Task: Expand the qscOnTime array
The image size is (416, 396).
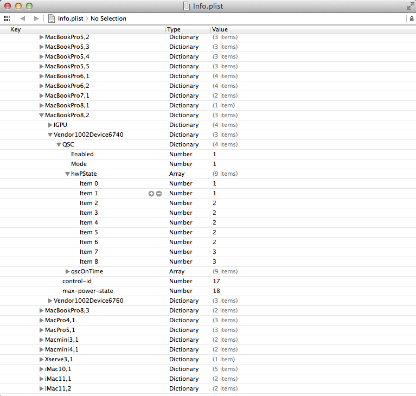Action: click(67, 272)
